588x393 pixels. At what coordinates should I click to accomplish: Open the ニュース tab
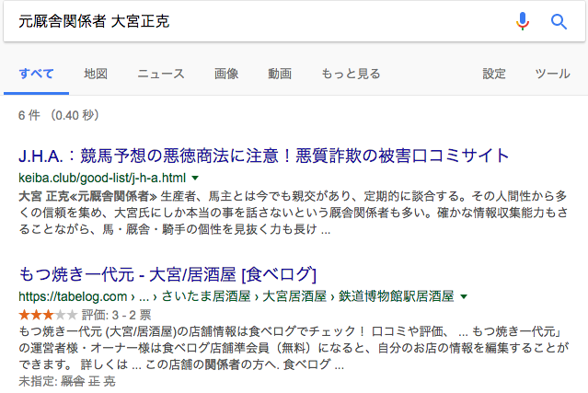(x=161, y=74)
